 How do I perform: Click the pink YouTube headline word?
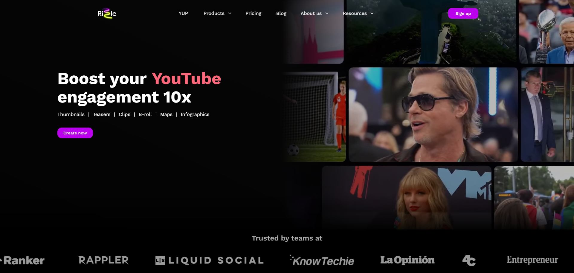click(x=187, y=79)
